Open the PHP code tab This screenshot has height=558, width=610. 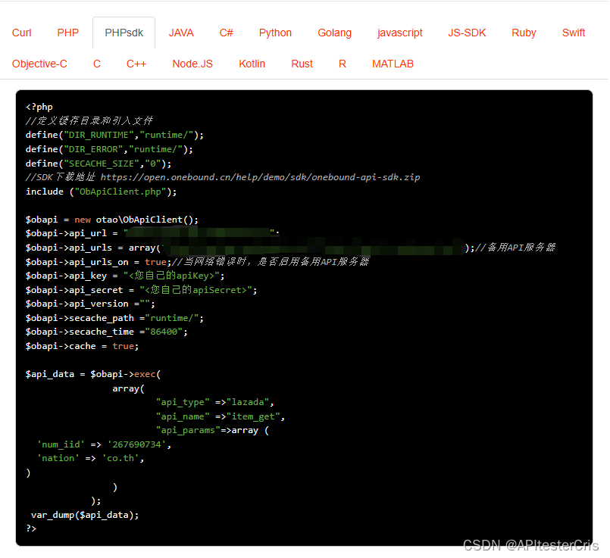point(67,33)
